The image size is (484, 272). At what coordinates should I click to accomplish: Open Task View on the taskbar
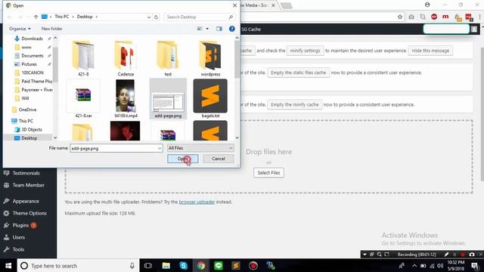click(148, 265)
